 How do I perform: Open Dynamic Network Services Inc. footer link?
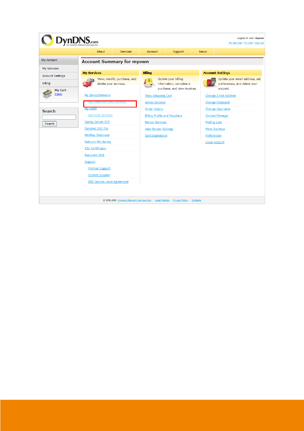135,201
